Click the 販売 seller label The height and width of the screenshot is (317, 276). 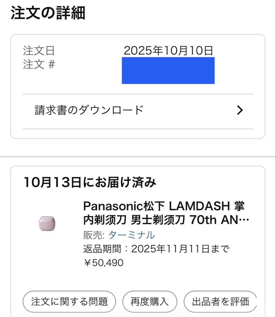point(91,235)
